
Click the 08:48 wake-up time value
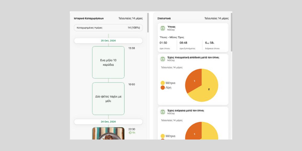(x=183, y=43)
